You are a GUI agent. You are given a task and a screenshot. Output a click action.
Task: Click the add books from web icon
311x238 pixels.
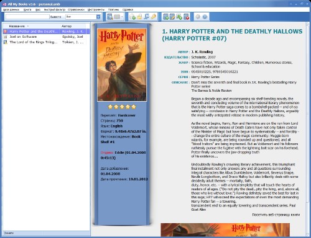coord(179,17)
